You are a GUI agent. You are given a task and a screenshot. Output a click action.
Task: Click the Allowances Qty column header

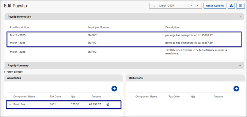coord(73,96)
